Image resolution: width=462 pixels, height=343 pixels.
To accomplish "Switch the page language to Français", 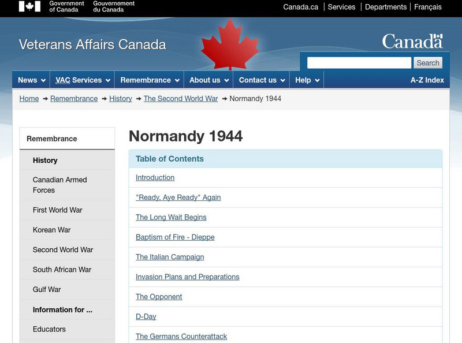I will 428,7.
